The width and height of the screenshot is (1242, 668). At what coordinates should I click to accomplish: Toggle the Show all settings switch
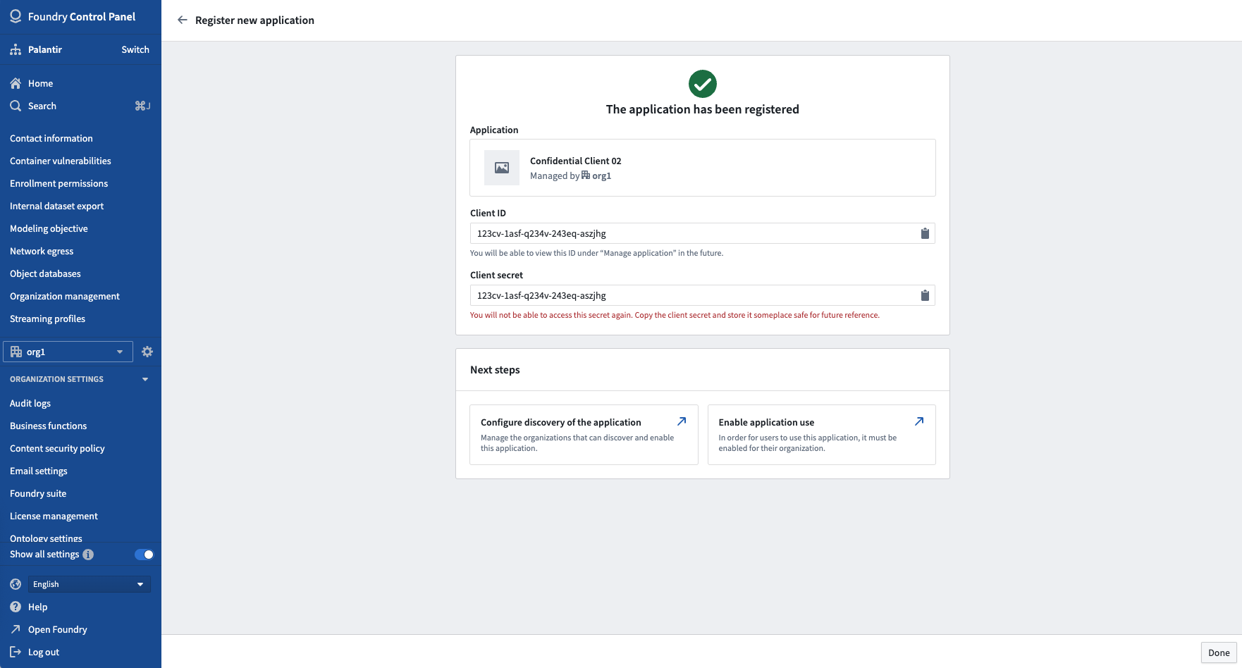(144, 555)
